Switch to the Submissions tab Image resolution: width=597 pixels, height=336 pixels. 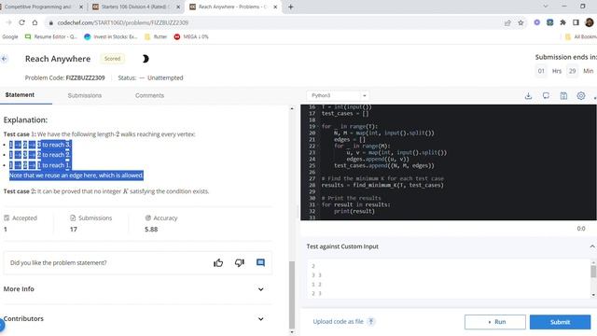[85, 95]
